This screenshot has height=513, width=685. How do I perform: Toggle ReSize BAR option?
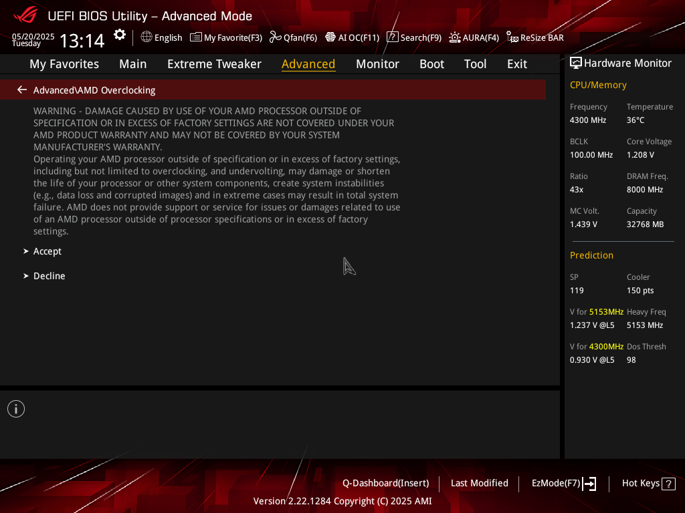[x=542, y=37]
